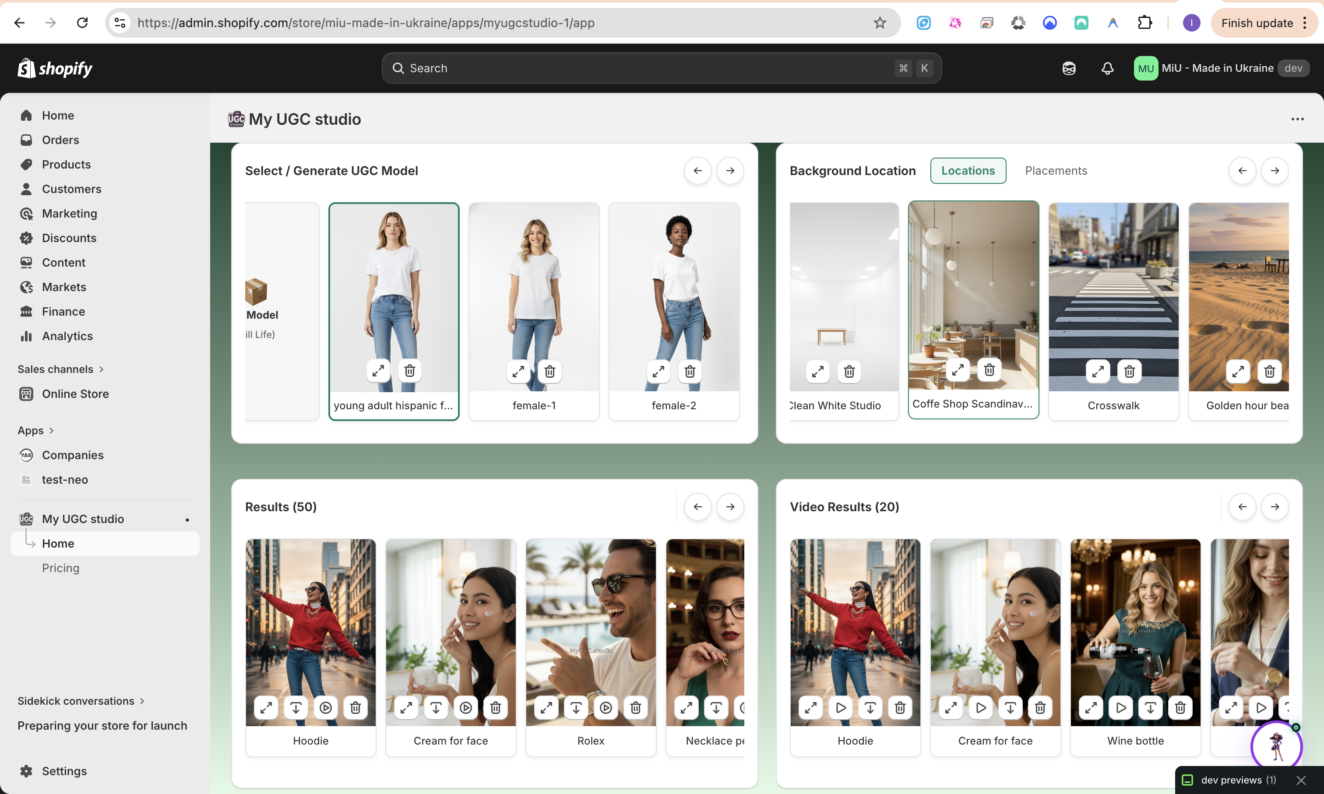Expand the Crosswalk location image
Screen dimensions: 1324x794
tap(1098, 371)
